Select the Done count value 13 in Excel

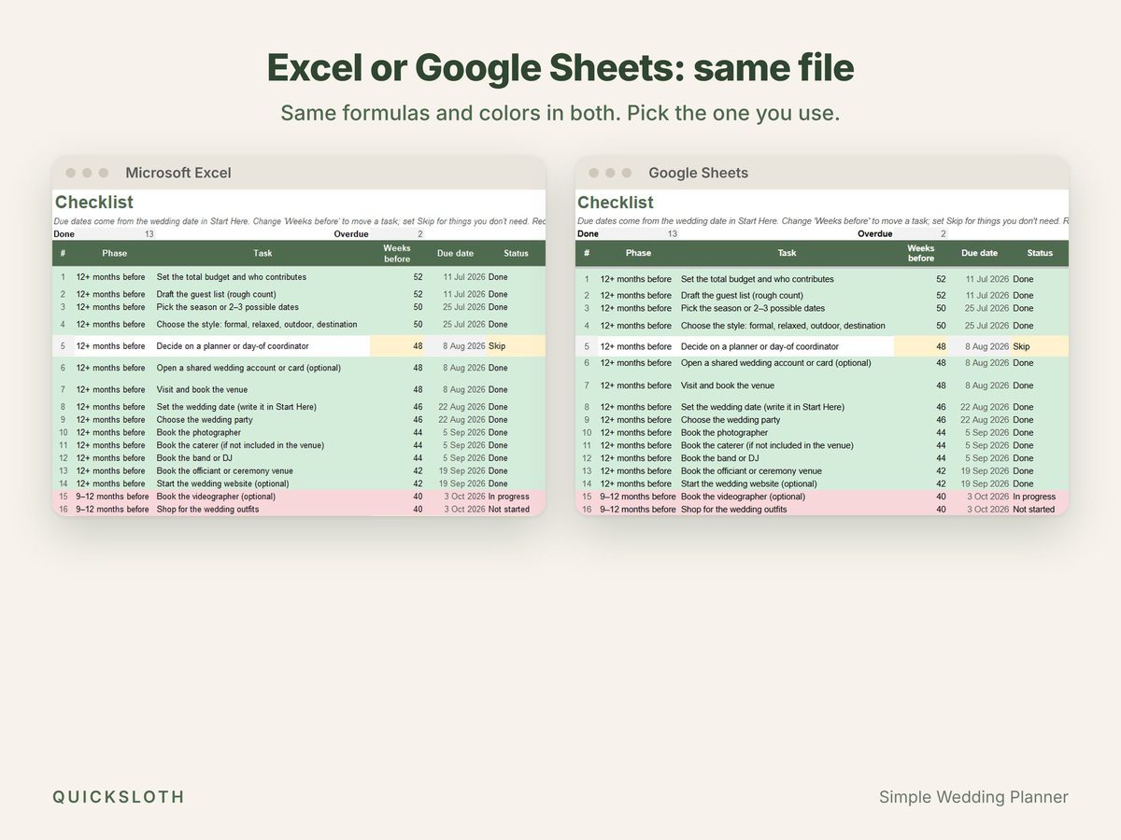tap(149, 234)
